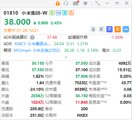
Task: Click the orange lock icon
Action: tap(58, 3)
